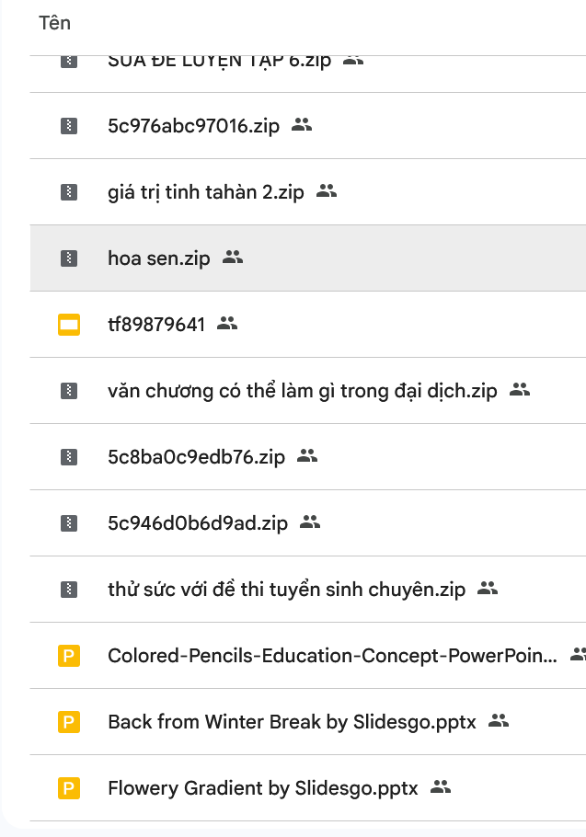Select Colored-Pencils-Education-Concept PowerPoint file name
586x837 pixels.
pos(331,656)
